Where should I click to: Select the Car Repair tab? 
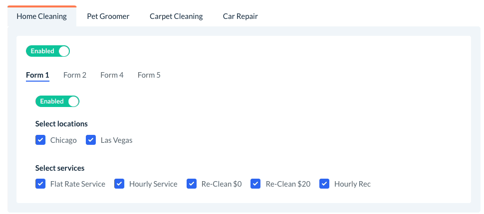[x=240, y=16]
